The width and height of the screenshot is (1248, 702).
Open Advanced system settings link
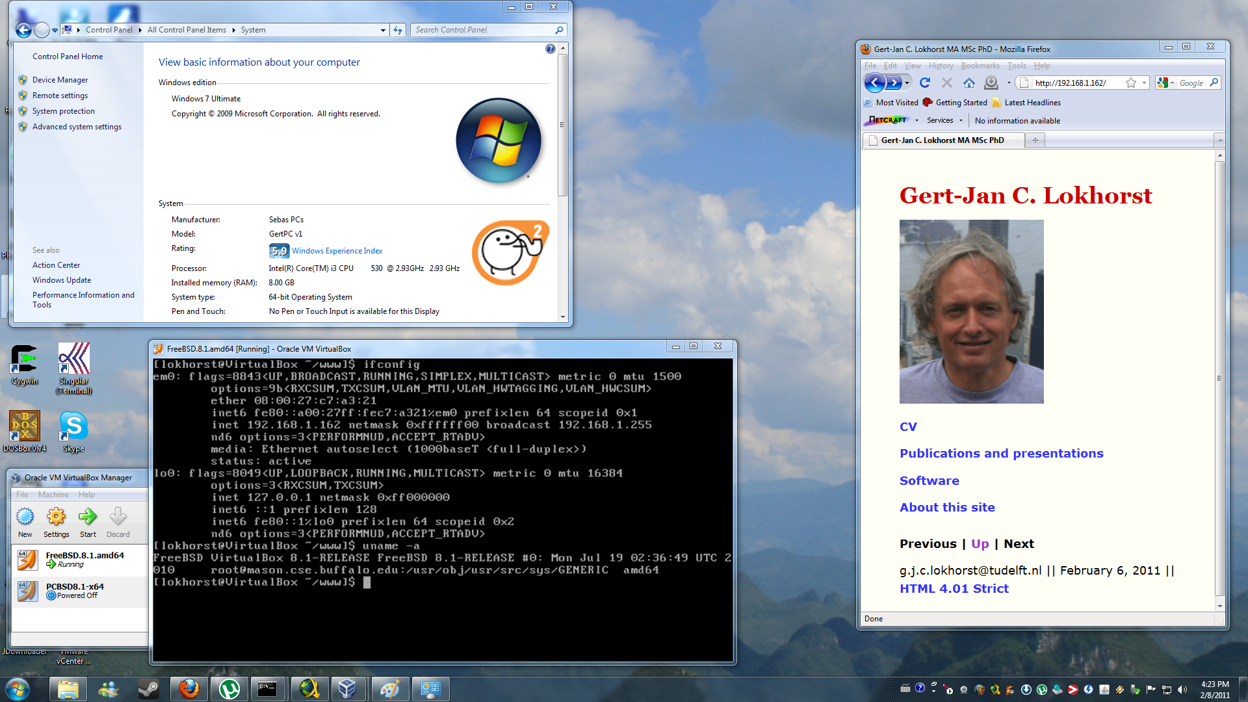pyautogui.click(x=77, y=127)
